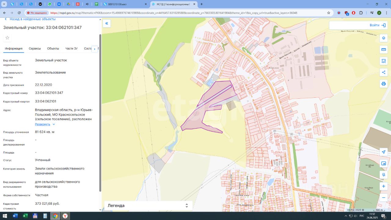Select the ruler measurement tool
Image resolution: width=391 pixels, height=220 pixels.
(383, 50)
